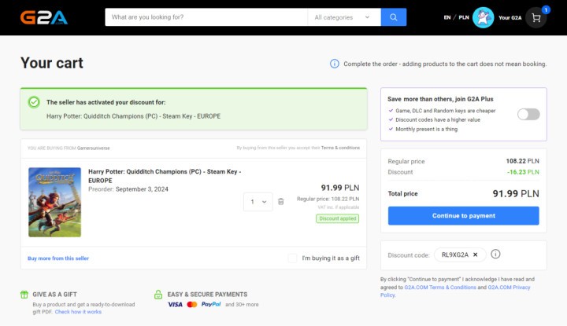
Task: Open G2A.COM Terms & Conditions link
Action: (x=440, y=288)
